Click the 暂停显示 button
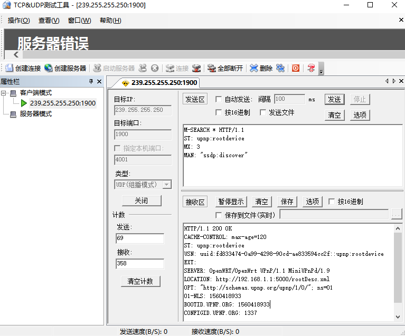 pos(231,202)
